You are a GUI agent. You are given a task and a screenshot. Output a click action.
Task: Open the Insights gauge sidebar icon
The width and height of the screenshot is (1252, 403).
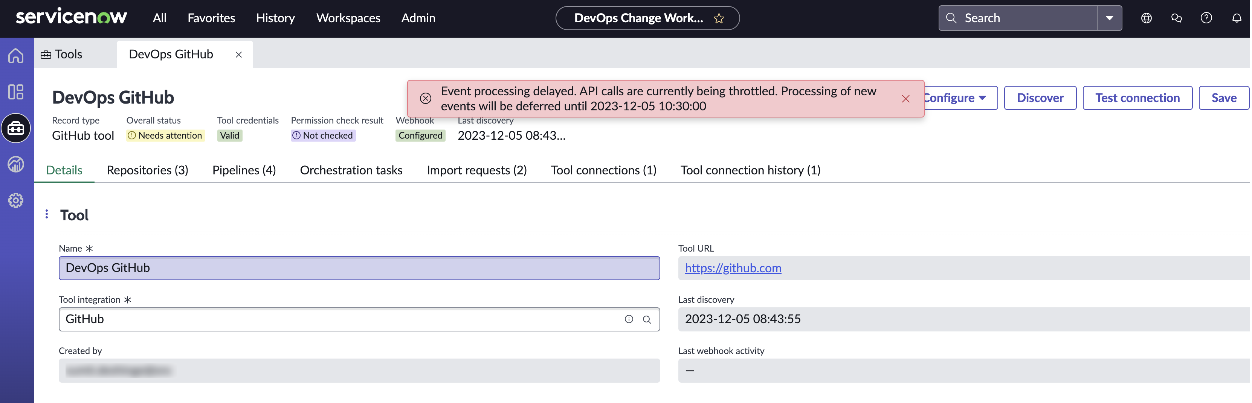16,164
